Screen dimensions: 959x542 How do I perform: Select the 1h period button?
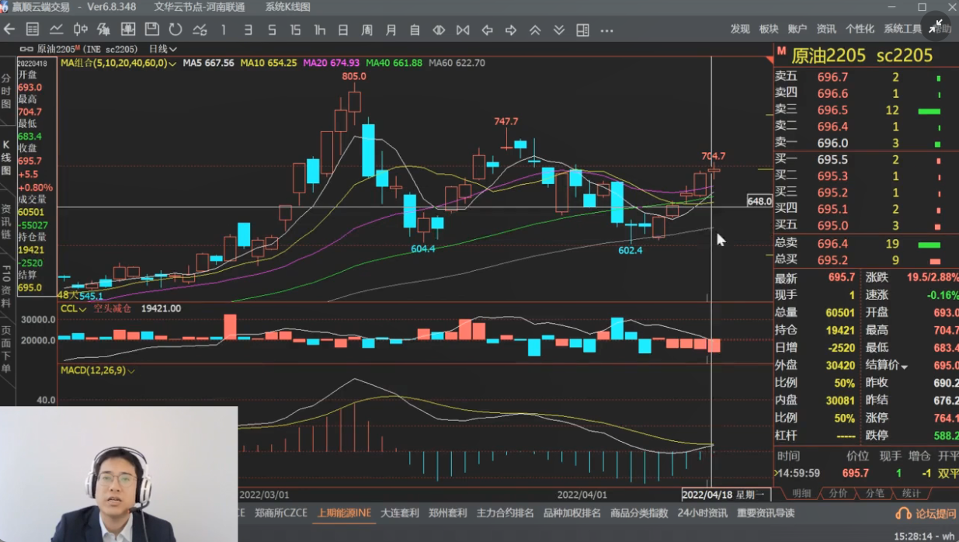pyautogui.click(x=319, y=30)
